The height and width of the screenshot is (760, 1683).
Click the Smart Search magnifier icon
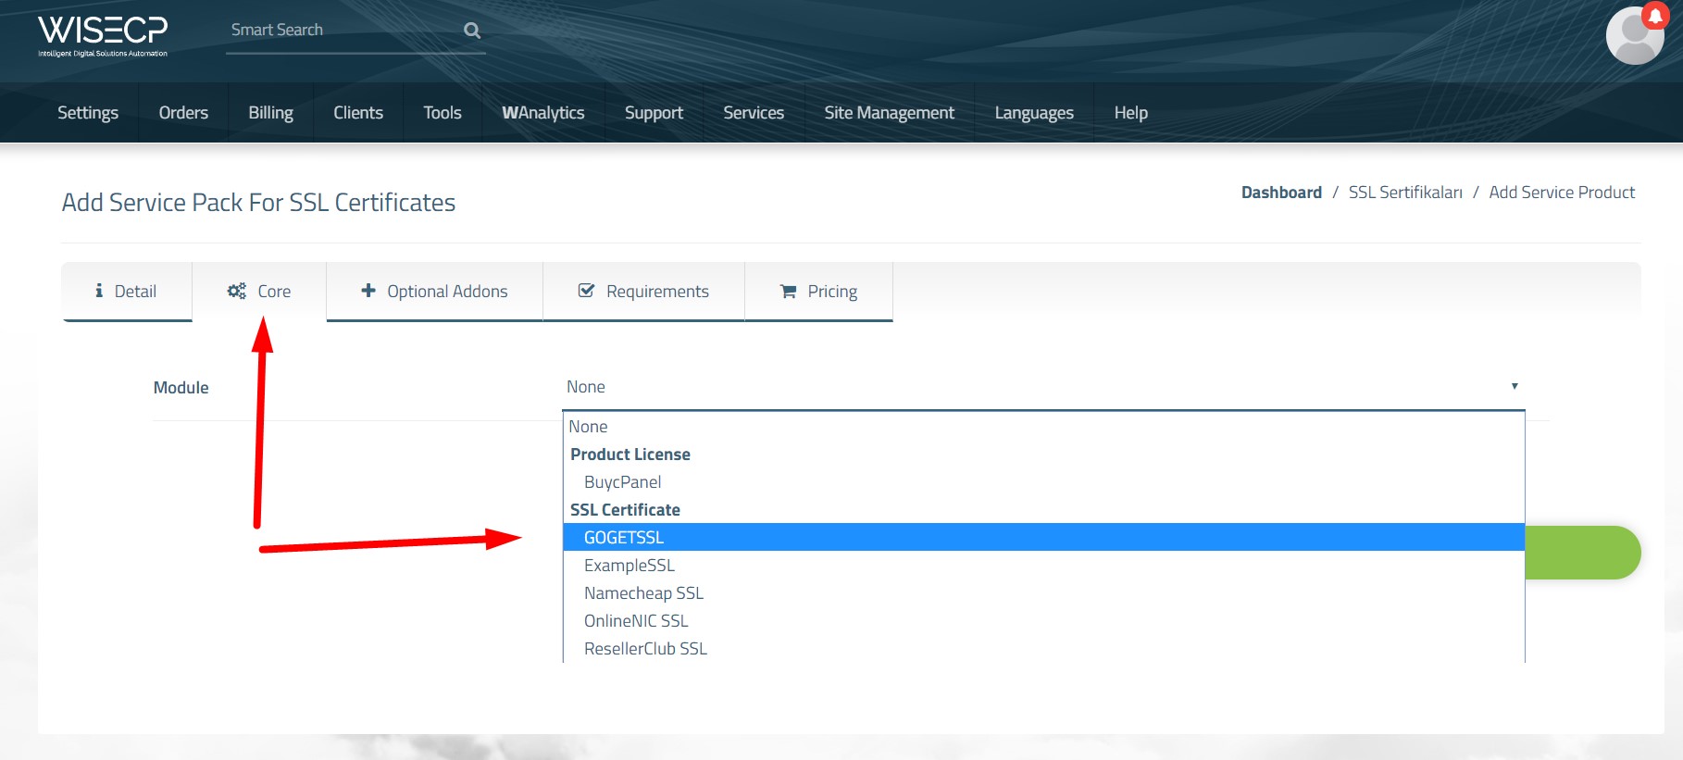click(x=472, y=31)
